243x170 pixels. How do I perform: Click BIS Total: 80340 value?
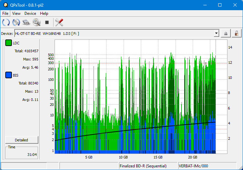28,83
